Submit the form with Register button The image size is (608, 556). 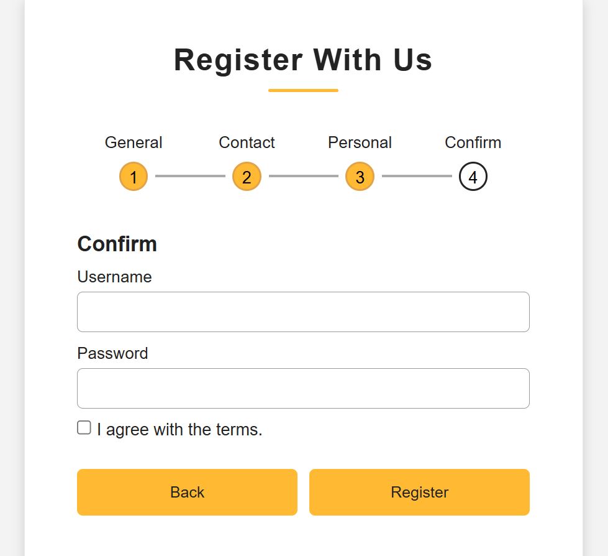pyautogui.click(x=419, y=492)
